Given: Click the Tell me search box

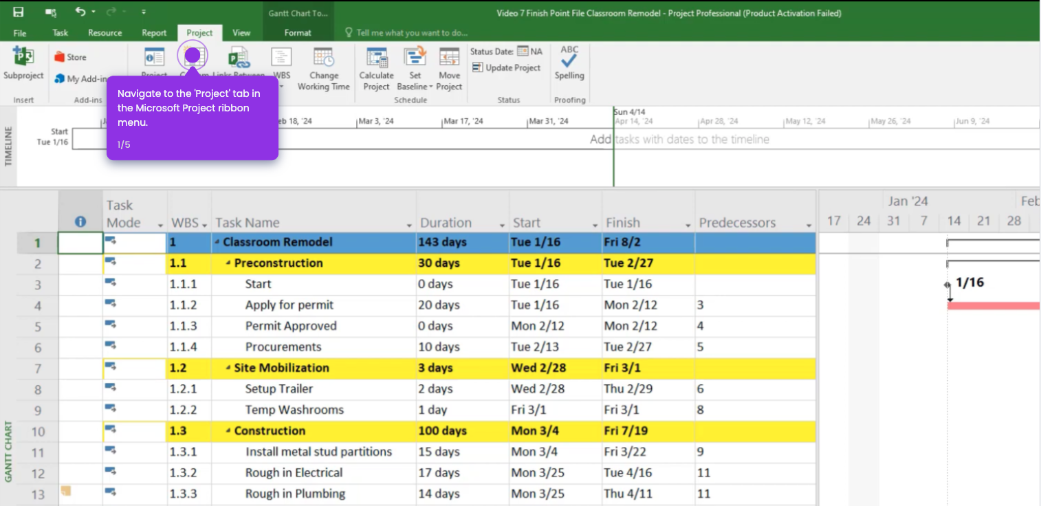Looking at the screenshot, I should (411, 33).
